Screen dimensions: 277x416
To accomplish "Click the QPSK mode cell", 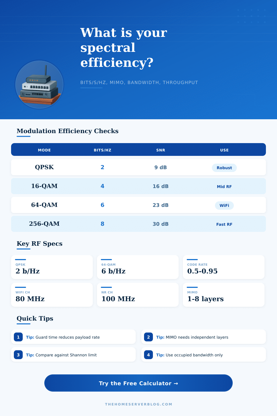I will tap(44, 167).
